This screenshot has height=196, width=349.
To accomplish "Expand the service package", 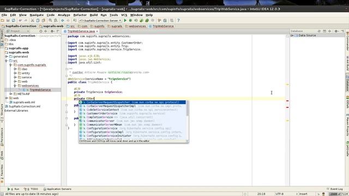I will click(x=15, y=77).
